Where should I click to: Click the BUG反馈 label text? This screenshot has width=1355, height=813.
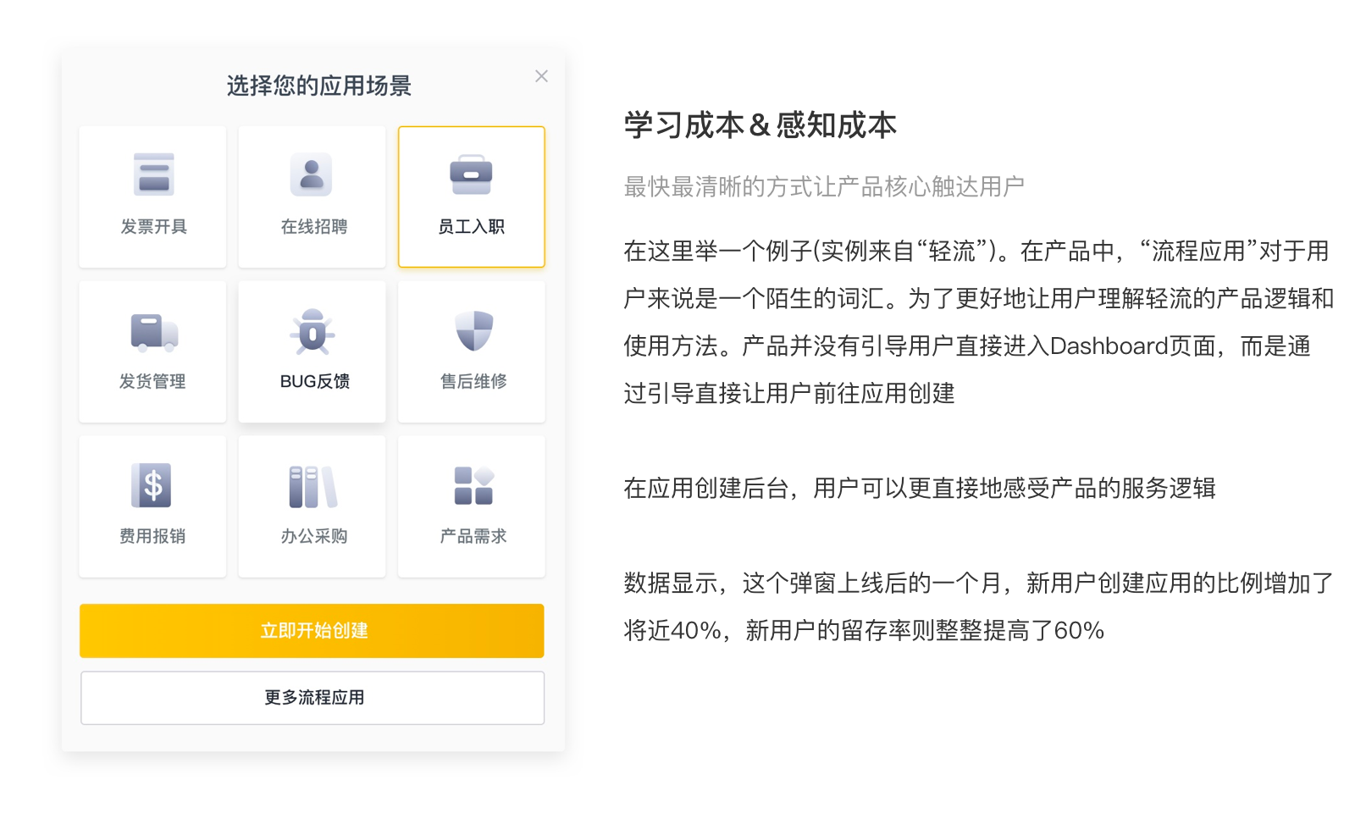pyautogui.click(x=314, y=382)
